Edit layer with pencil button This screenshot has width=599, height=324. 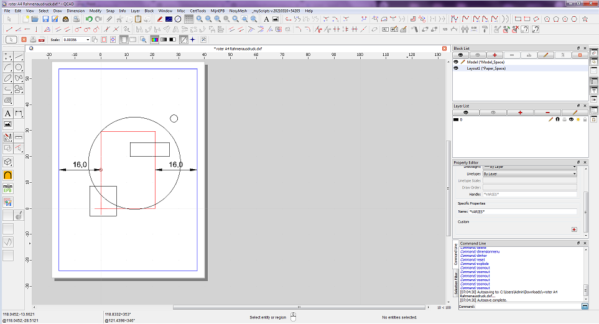[575, 113]
